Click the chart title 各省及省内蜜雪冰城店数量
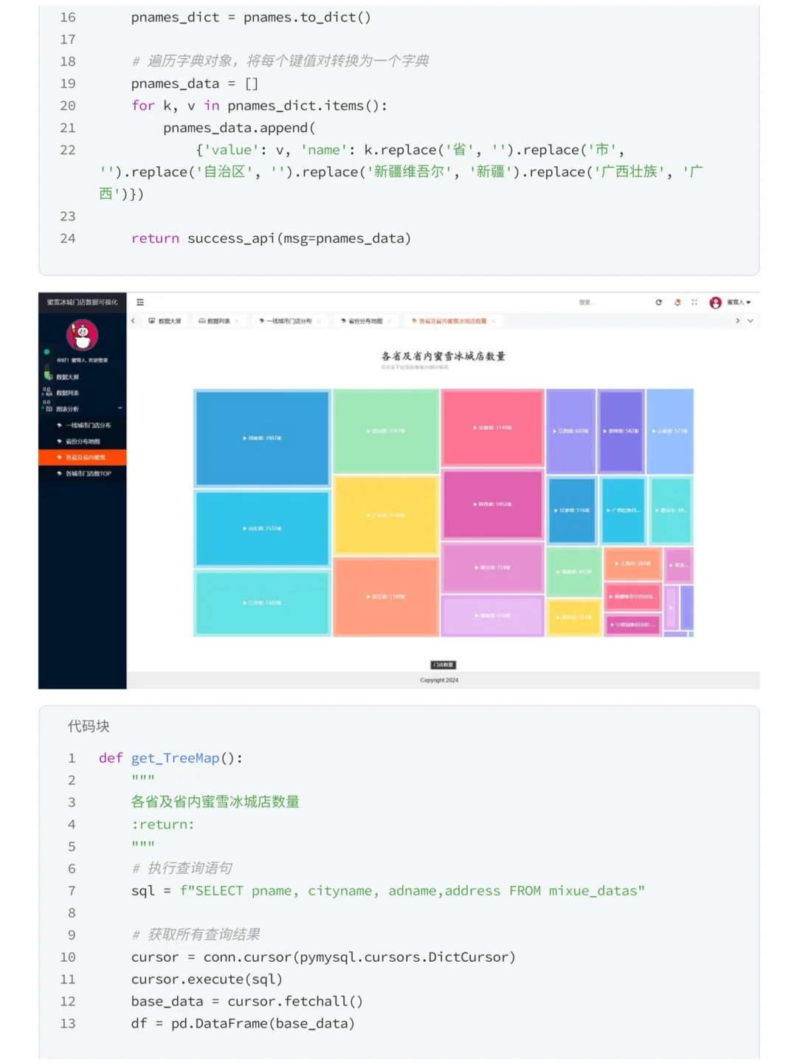The height and width of the screenshot is (1063, 797). pos(444,357)
